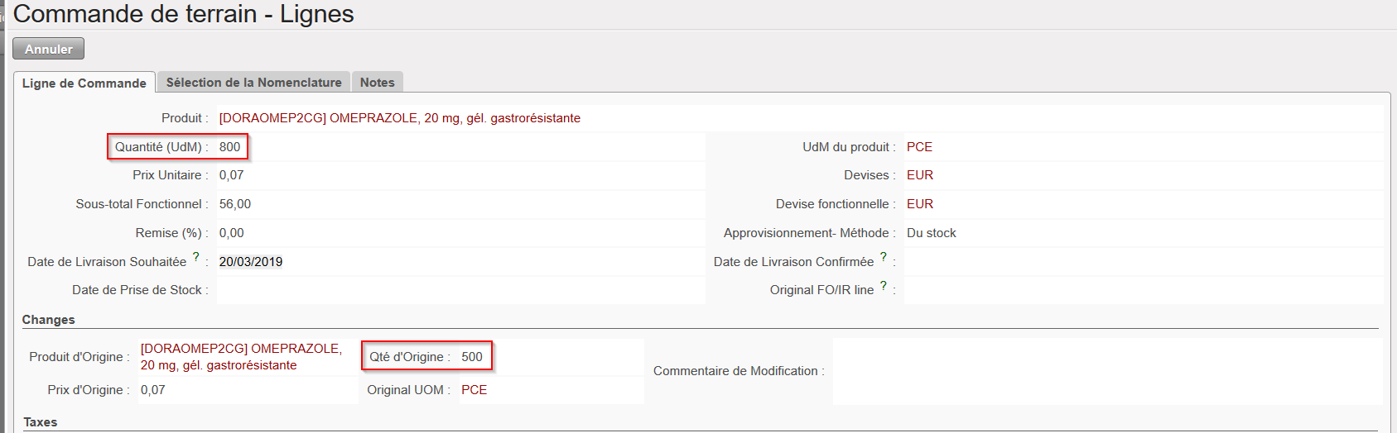Viewport: 1397px width, 433px height.
Task: Open help for Date de Livraison Souhaitée
Action: tap(196, 257)
